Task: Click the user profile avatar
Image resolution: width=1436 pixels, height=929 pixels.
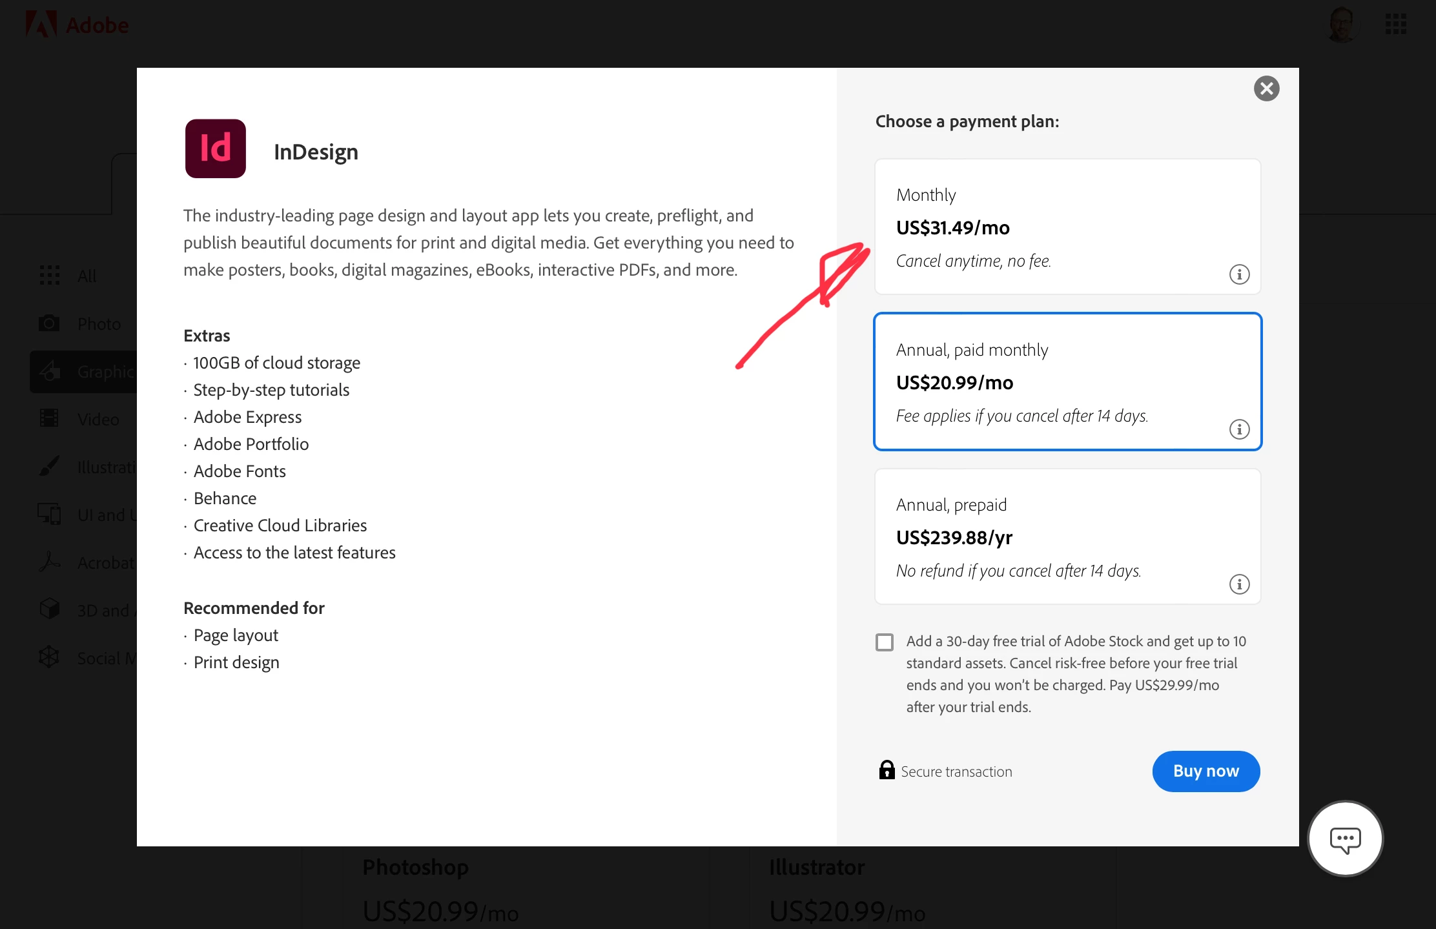Action: pos(1342,25)
